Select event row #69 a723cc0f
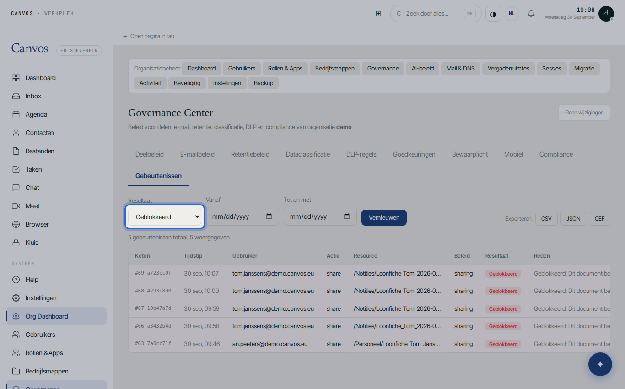625x389 pixels. [369, 274]
